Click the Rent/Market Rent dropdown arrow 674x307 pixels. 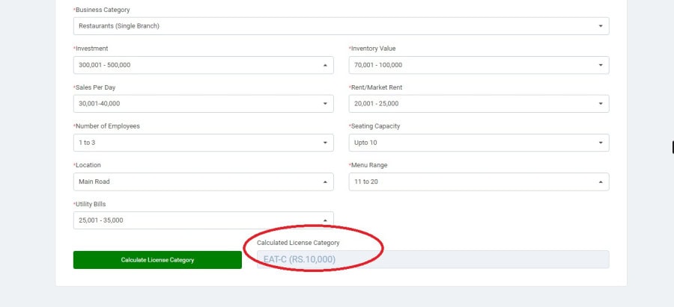(x=601, y=104)
